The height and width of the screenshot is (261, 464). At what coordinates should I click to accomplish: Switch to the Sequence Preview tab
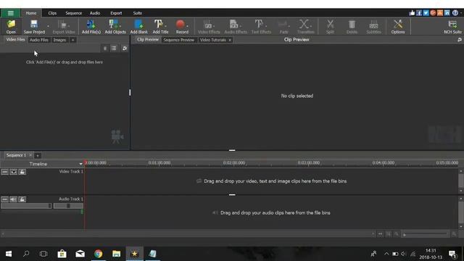[179, 40]
